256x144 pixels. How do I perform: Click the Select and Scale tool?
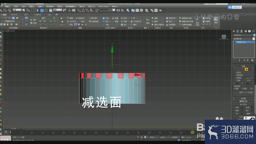click(x=51, y=10)
